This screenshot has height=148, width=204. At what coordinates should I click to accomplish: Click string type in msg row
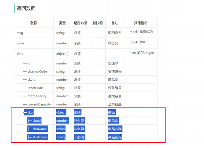pos(60,33)
